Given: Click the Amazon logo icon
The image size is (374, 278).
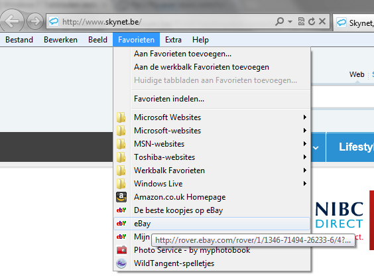Looking at the screenshot, I should tap(121, 197).
